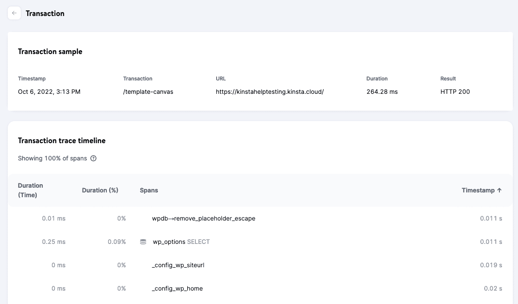The image size is (518, 304).
Task: Click the back arrow to leave Transaction view
Action: tap(14, 13)
